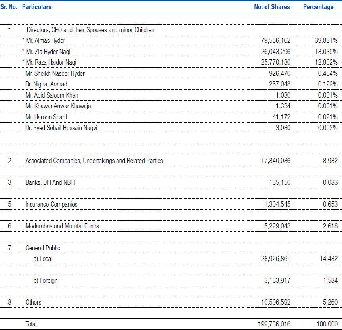This screenshot has height=330, width=342.
Task: Click percentage 1.584
Action: [330, 281]
